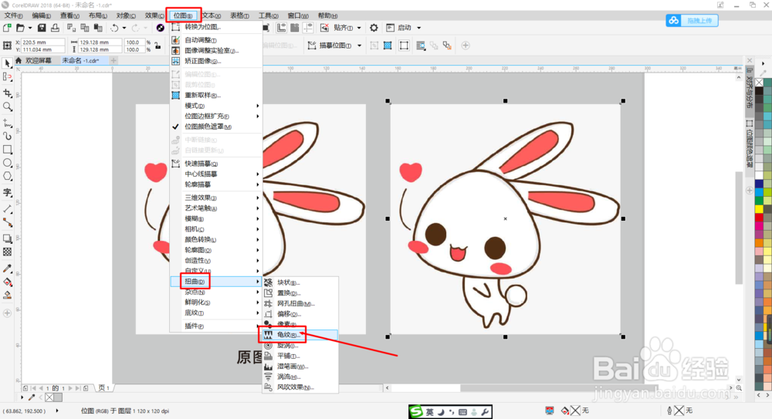Select the Ellipse tool
Image resolution: width=772 pixels, height=419 pixels.
(8, 163)
